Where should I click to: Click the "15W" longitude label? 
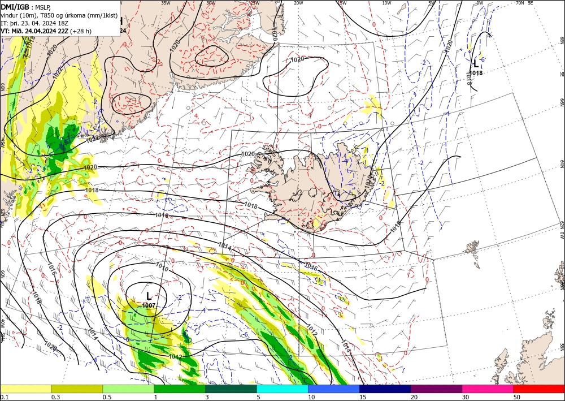point(342,3)
